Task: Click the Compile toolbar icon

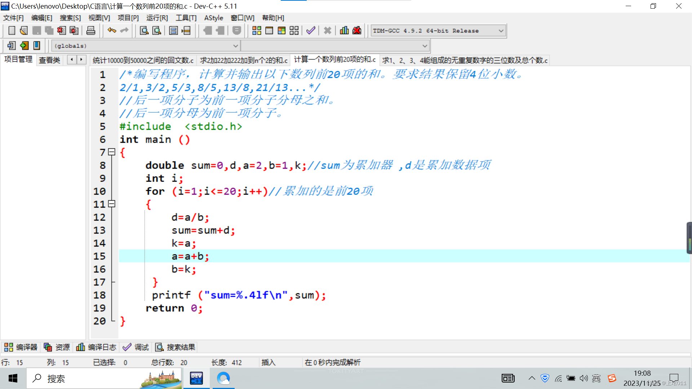Action: 257,31
